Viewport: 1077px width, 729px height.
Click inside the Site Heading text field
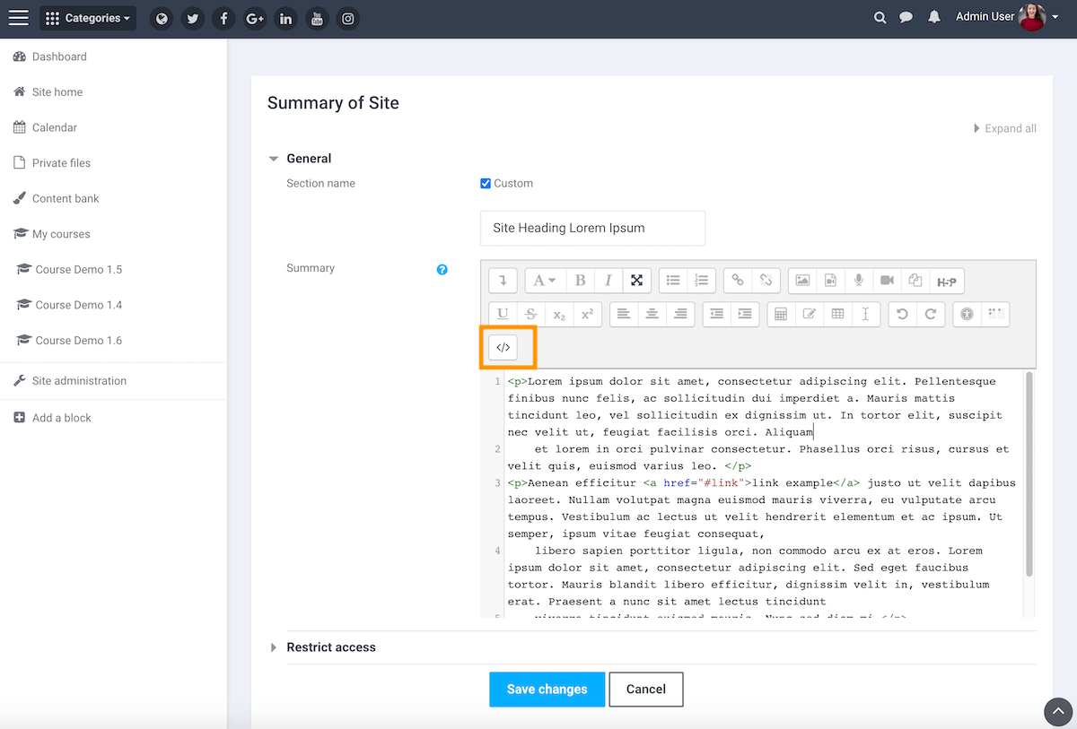tap(592, 228)
